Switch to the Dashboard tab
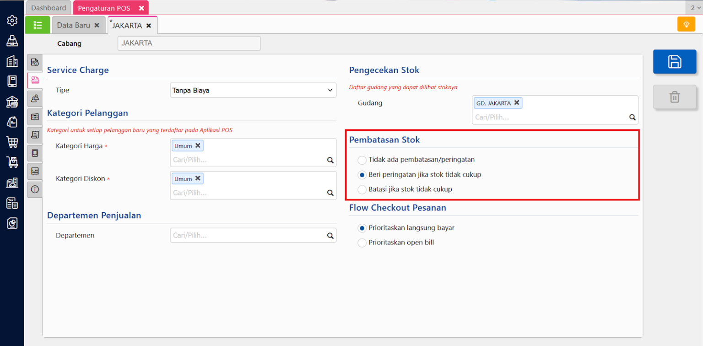Viewport: 703px width, 346px height. tap(49, 8)
